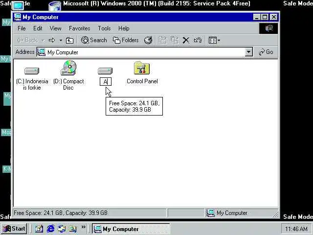Click the Go button
The image size is (313, 235).
coord(266,52)
